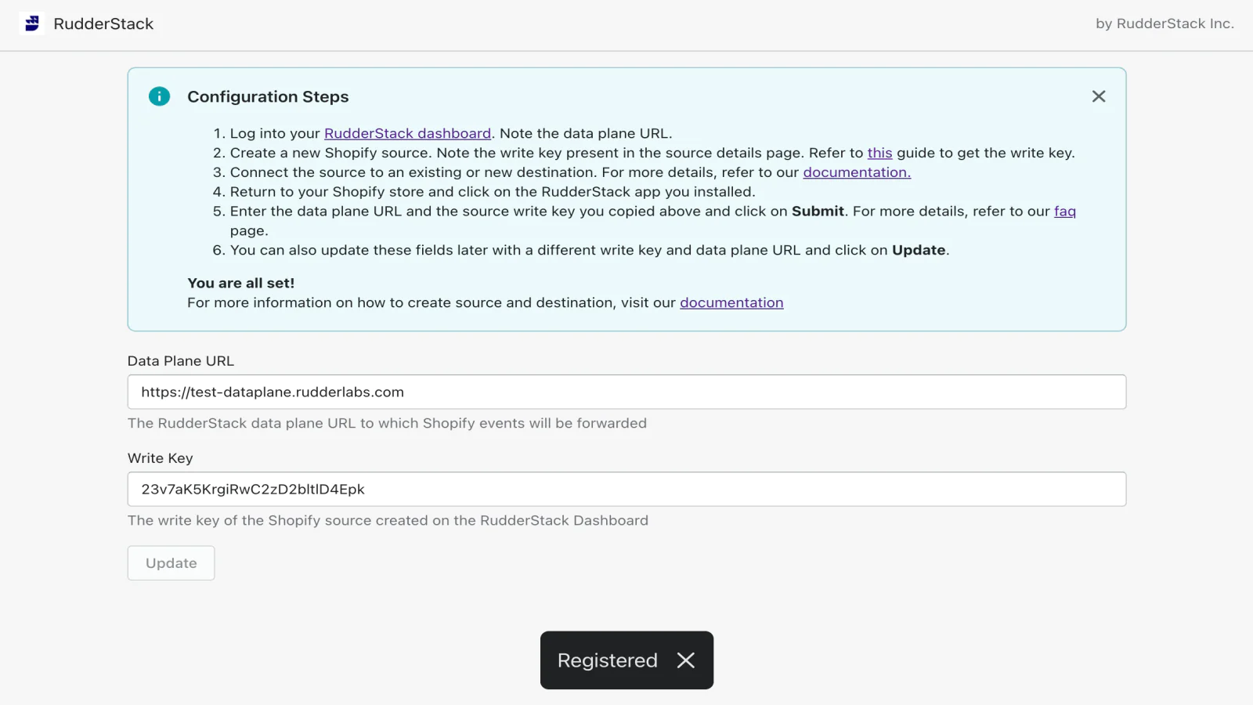Click the help text under Write Key field
This screenshot has height=705, width=1253.
[x=388, y=520]
